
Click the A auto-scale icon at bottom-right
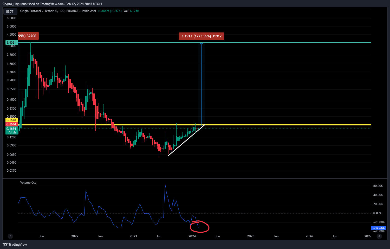coord(379,236)
